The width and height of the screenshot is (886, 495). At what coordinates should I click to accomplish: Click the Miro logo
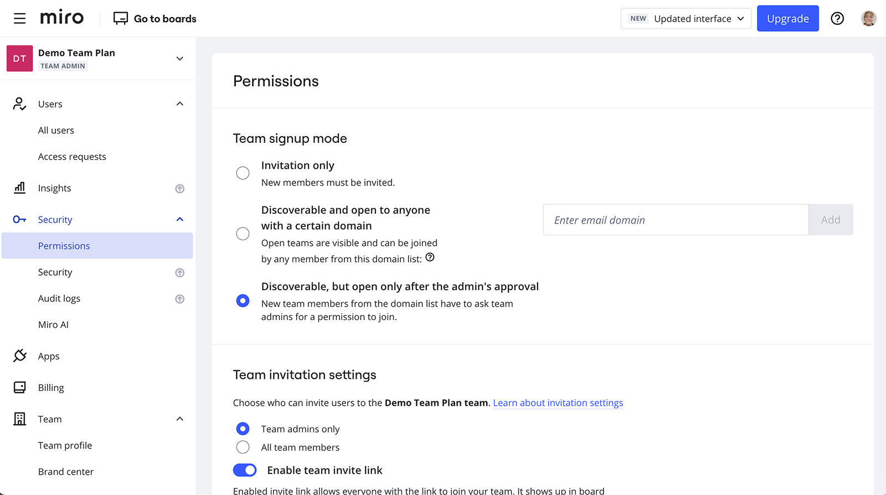click(x=62, y=18)
